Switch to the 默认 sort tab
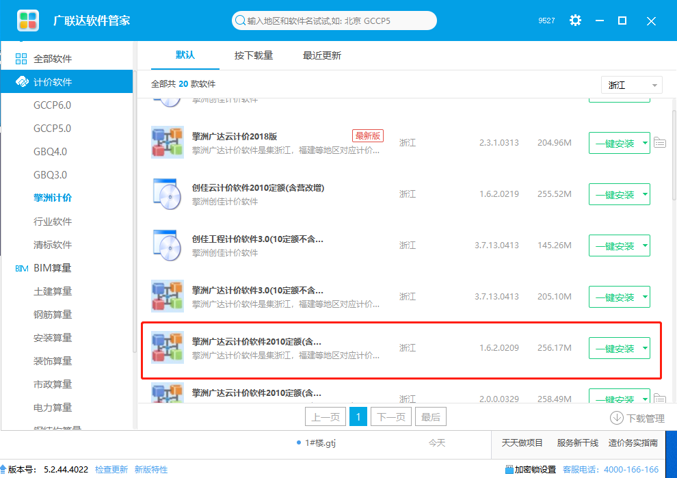The width and height of the screenshot is (677, 478). pyautogui.click(x=185, y=55)
